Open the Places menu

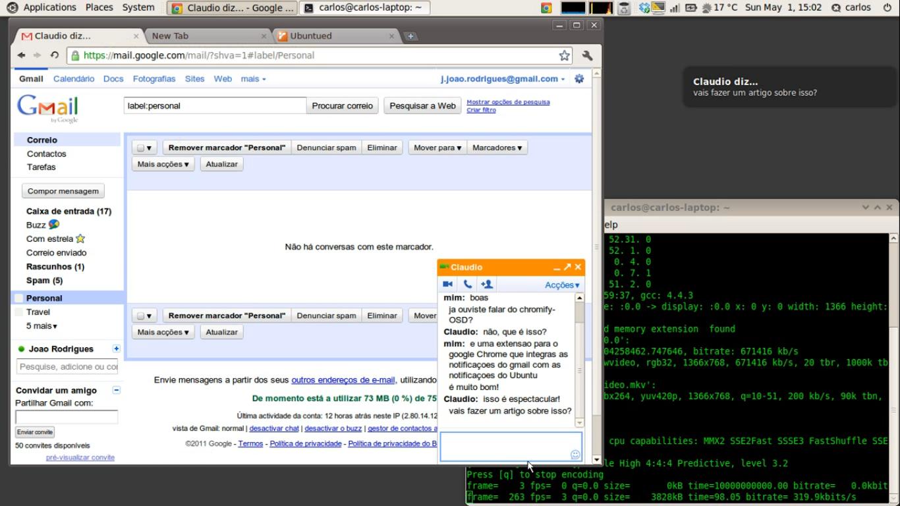point(99,7)
